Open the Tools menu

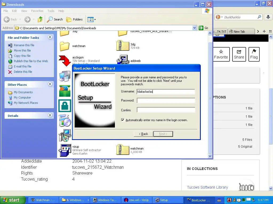click(51, 11)
